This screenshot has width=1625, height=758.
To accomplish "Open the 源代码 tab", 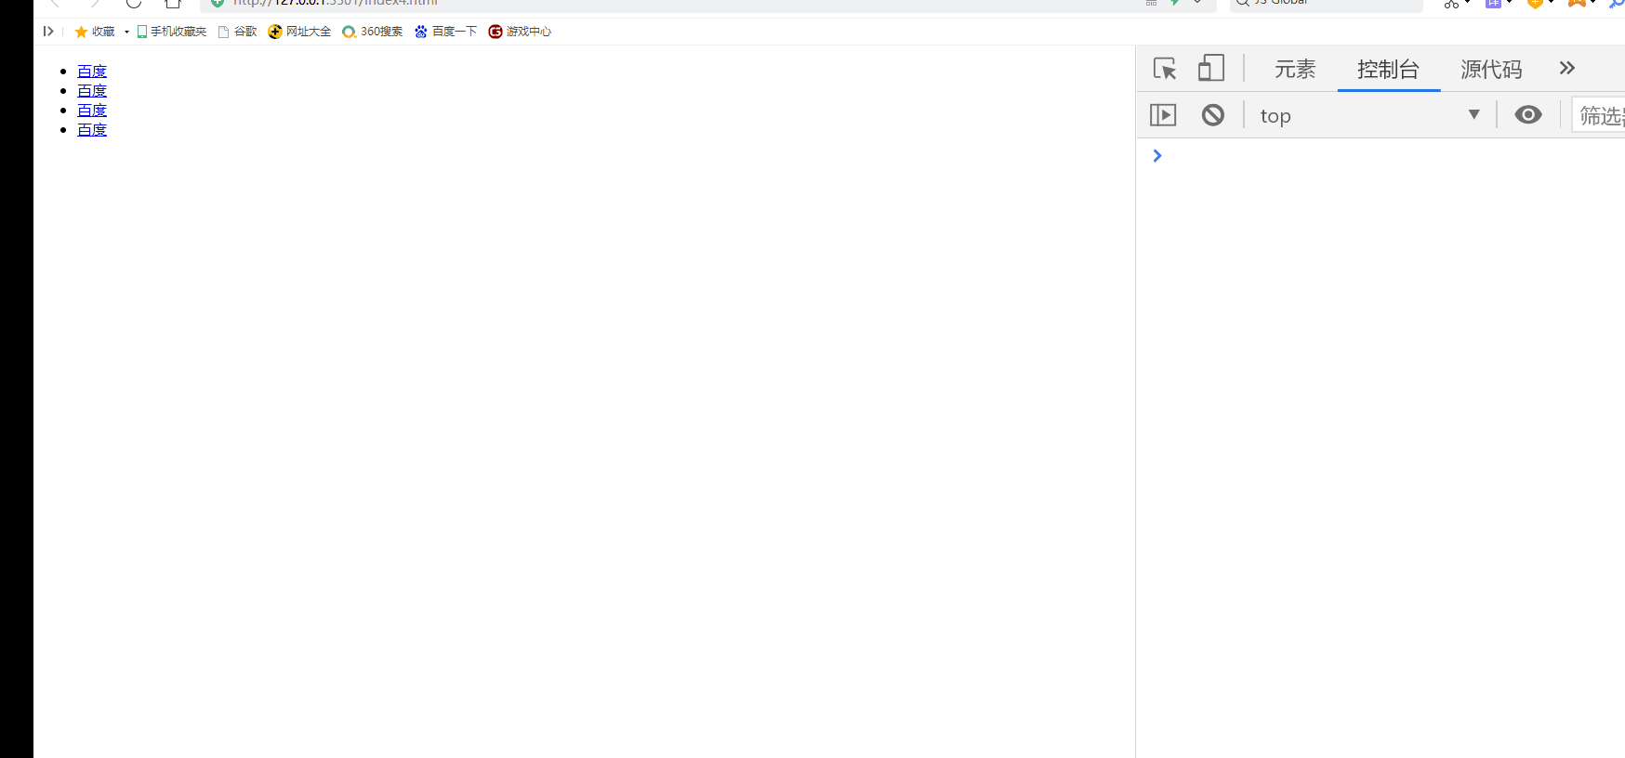I will [1491, 69].
